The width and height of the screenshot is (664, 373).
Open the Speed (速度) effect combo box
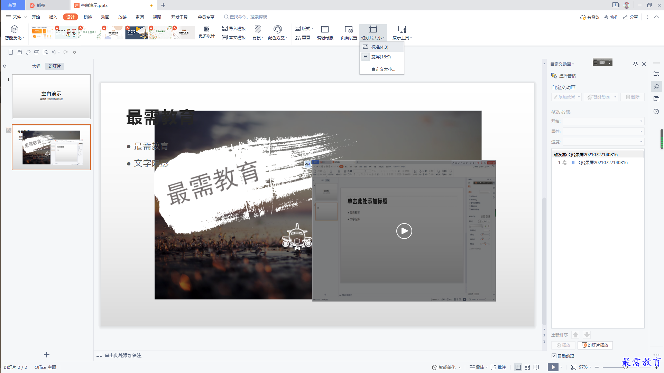pos(603,142)
